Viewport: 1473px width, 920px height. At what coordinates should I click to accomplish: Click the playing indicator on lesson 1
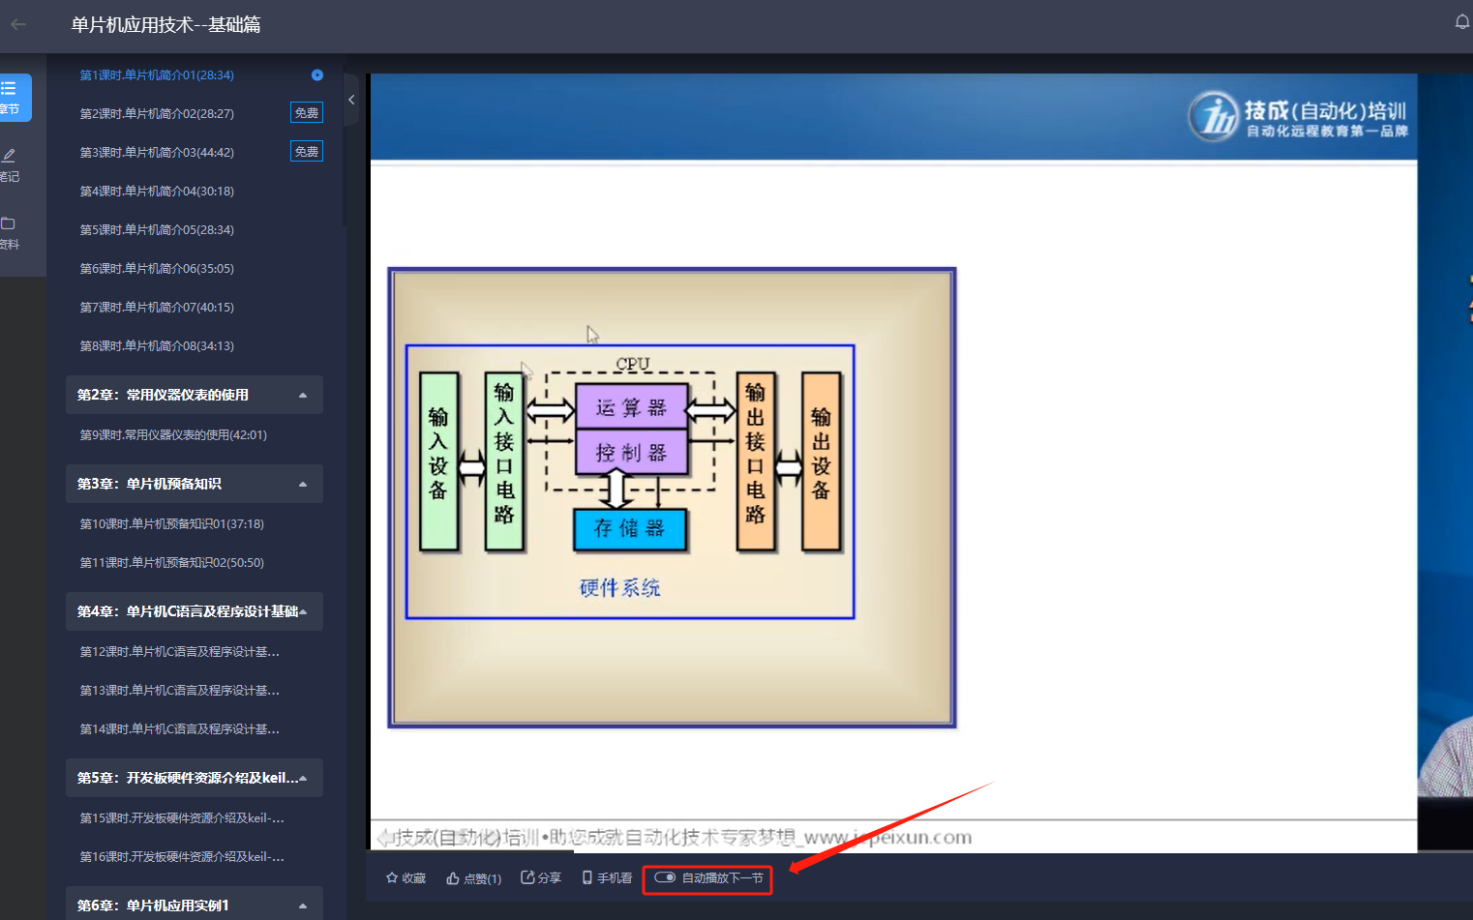coord(316,75)
